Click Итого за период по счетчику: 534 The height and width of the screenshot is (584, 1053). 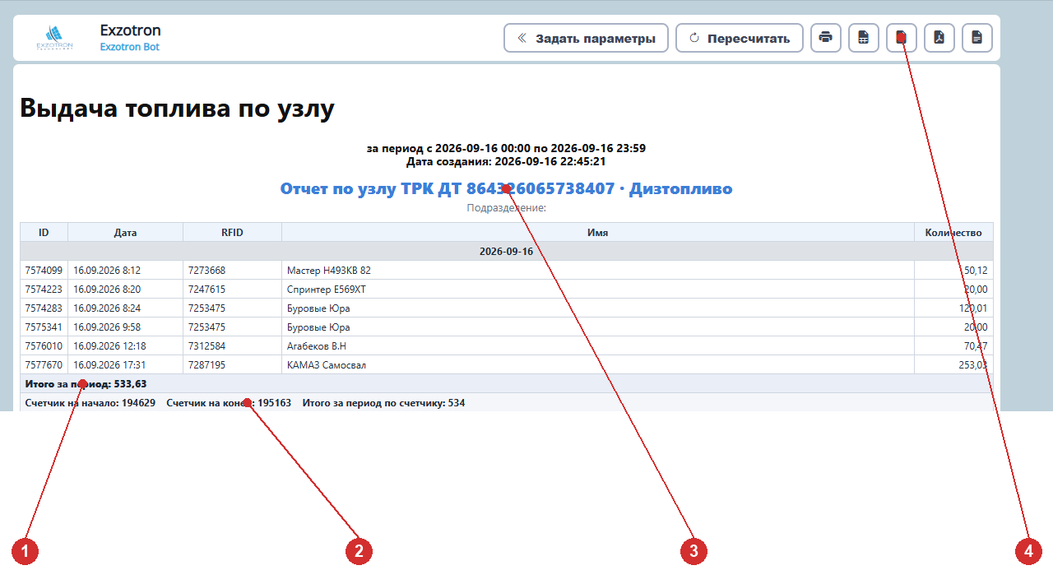point(383,403)
